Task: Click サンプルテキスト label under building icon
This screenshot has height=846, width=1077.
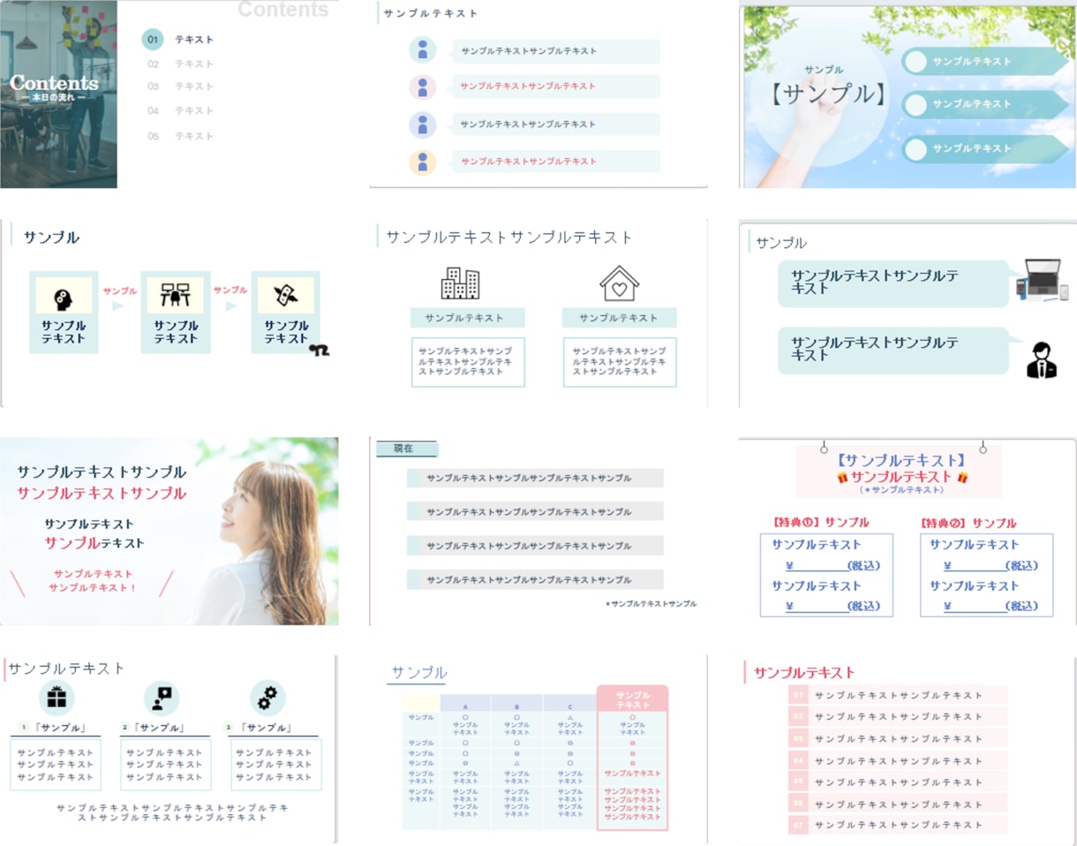Action: pyautogui.click(x=467, y=318)
